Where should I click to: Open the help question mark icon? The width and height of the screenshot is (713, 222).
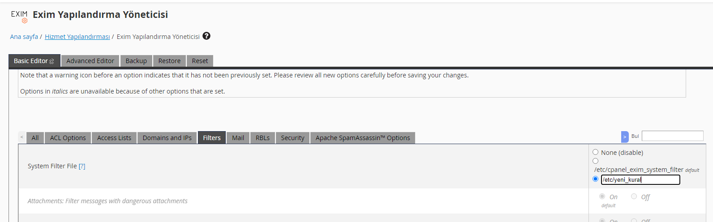tap(206, 36)
